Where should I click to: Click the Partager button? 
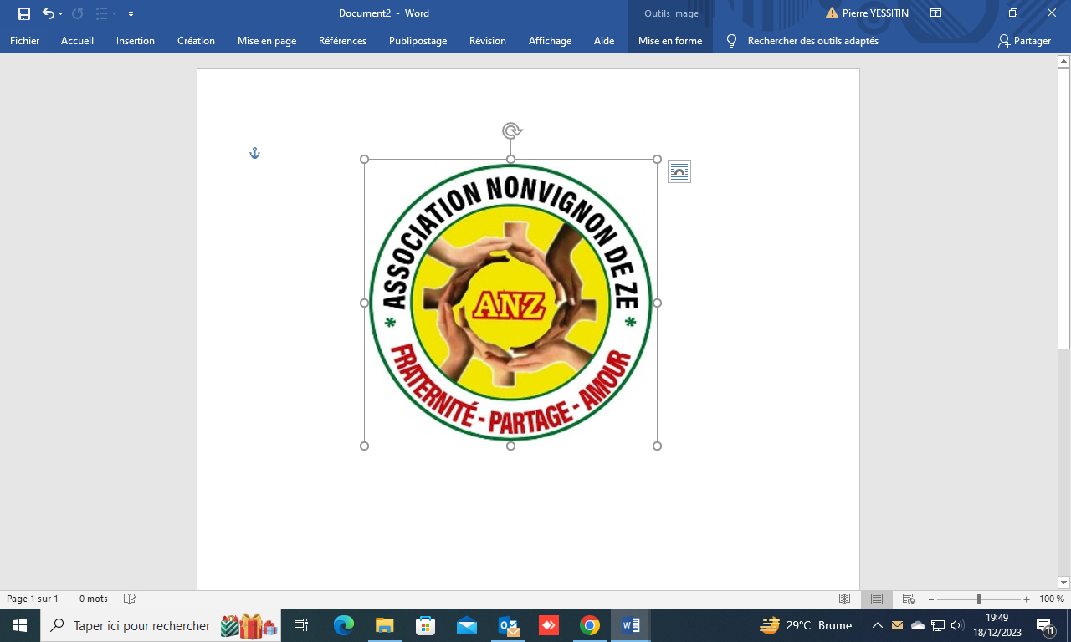point(1025,41)
